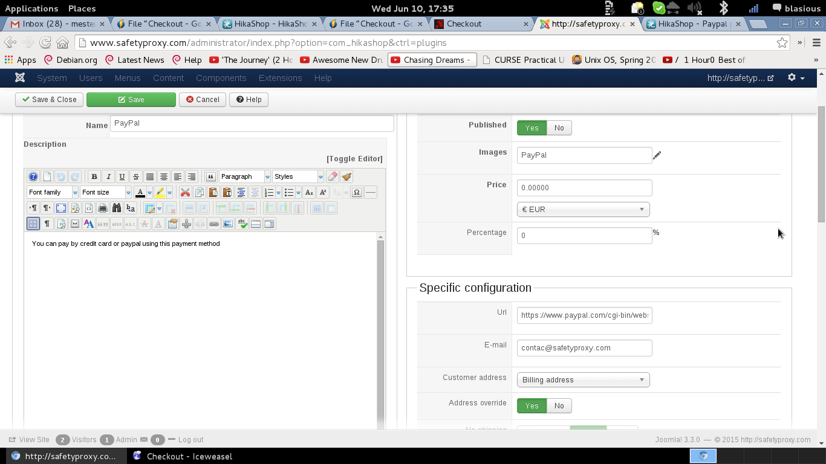Viewport: 826px width, 464px height.
Task: Open the Customer address dropdown
Action: coord(584,379)
